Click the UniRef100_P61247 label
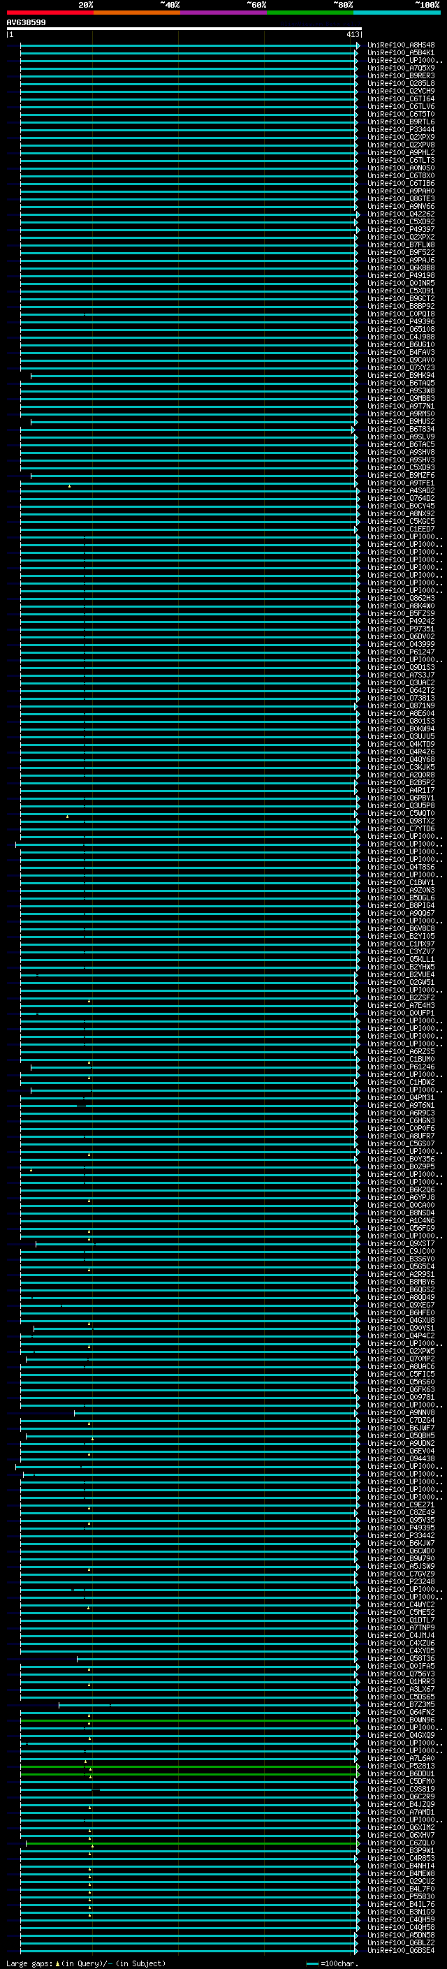Viewport: 447px width, 1969px height. tap(400, 652)
